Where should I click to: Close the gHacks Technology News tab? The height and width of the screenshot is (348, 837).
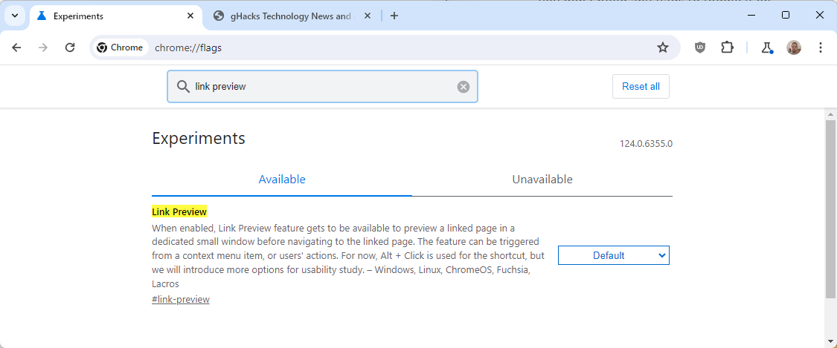point(367,16)
